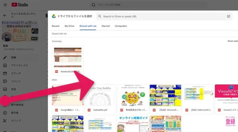Select the pencil details icon in sidebar
This screenshot has width=238, height=132.
point(5,57)
